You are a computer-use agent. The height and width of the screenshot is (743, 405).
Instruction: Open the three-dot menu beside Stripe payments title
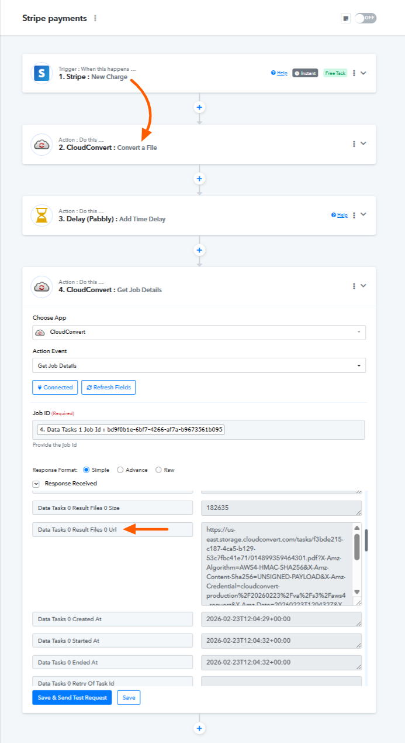95,18
